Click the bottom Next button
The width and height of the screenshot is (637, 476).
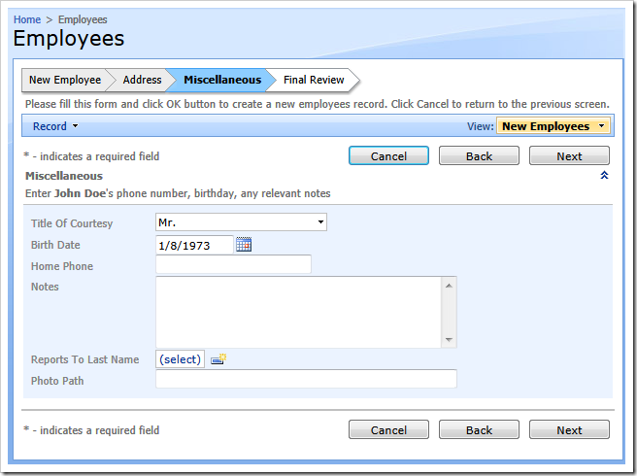569,429
